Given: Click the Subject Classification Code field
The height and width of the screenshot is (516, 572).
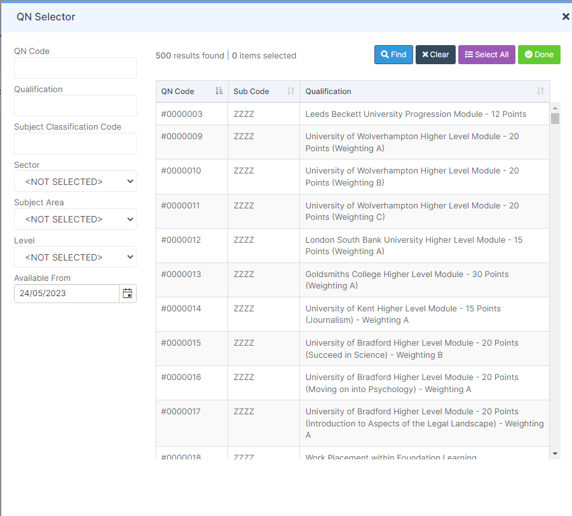Looking at the screenshot, I should tap(75, 144).
